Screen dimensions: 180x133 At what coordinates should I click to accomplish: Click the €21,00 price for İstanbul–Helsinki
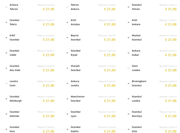tap(49, 116)
